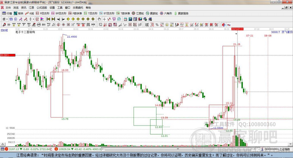Click the second yellow diamond arrow icon

pos(73,19)
